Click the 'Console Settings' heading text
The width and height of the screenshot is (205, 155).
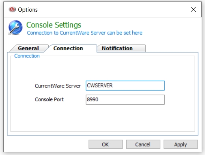pyautogui.click(x=54, y=25)
